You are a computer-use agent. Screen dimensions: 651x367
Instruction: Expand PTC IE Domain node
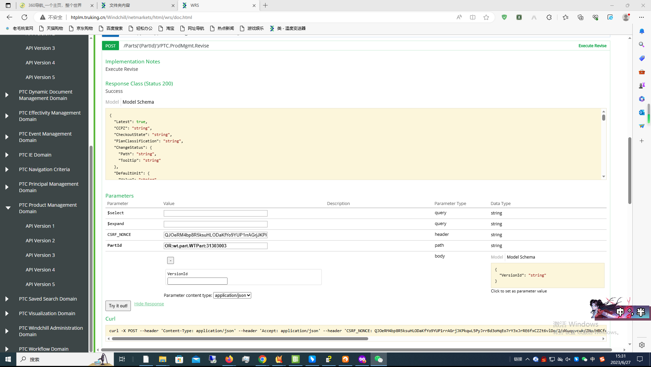pyautogui.click(x=7, y=155)
